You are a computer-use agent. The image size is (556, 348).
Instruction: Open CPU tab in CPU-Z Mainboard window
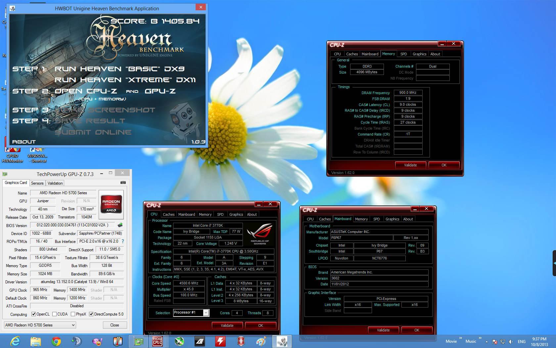[310, 219]
